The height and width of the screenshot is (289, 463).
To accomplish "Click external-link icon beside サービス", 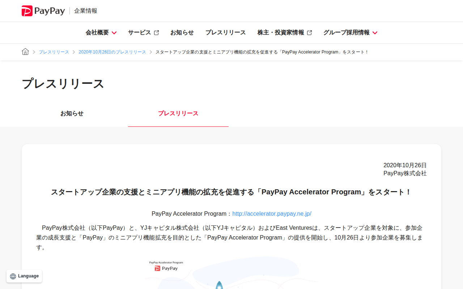I will 156,33.
